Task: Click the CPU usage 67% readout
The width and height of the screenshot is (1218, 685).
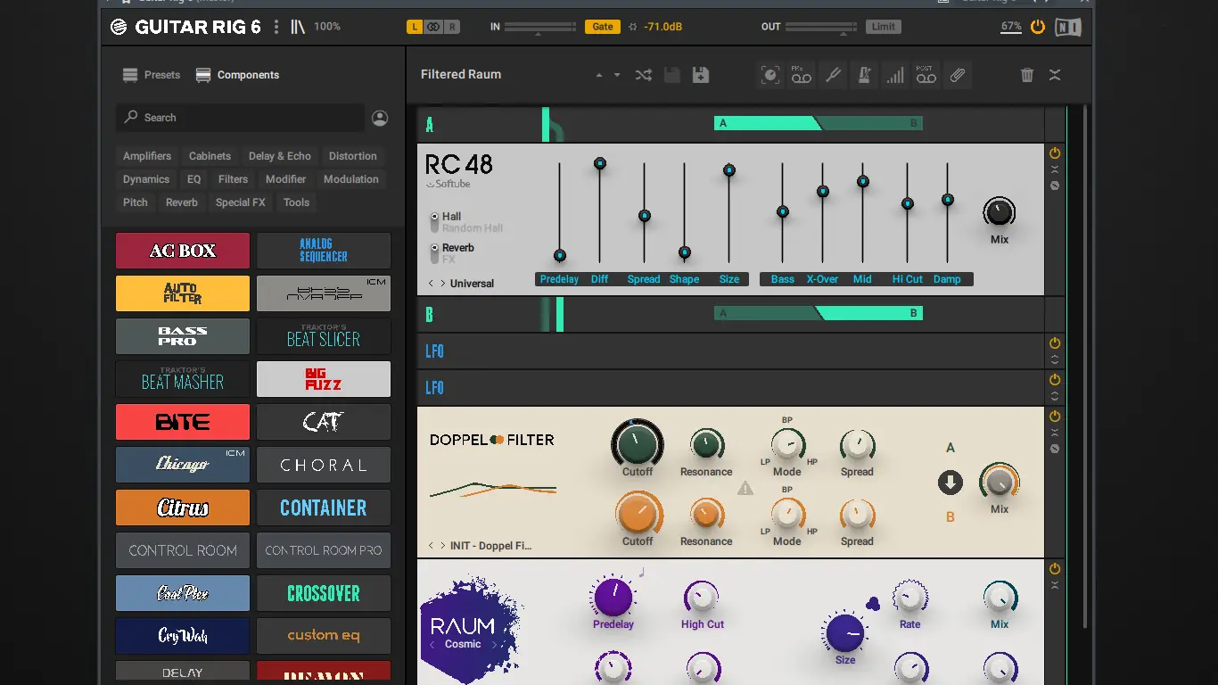Action: pyautogui.click(x=1011, y=27)
